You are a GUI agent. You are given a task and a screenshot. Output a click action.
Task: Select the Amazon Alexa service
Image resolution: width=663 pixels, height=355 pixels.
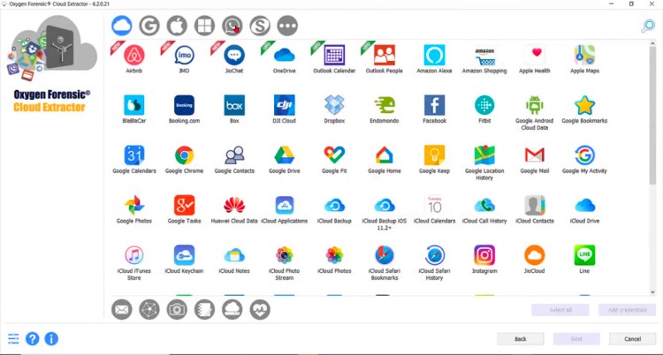tap(434, 56)
